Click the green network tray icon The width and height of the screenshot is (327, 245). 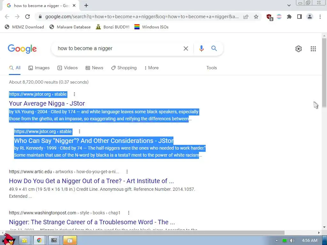coord(285,241)
